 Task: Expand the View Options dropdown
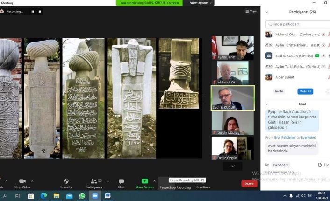coord(201,3)
